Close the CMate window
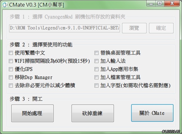The height and width of the screenshot is (134, 182). [x=172, y=3]
